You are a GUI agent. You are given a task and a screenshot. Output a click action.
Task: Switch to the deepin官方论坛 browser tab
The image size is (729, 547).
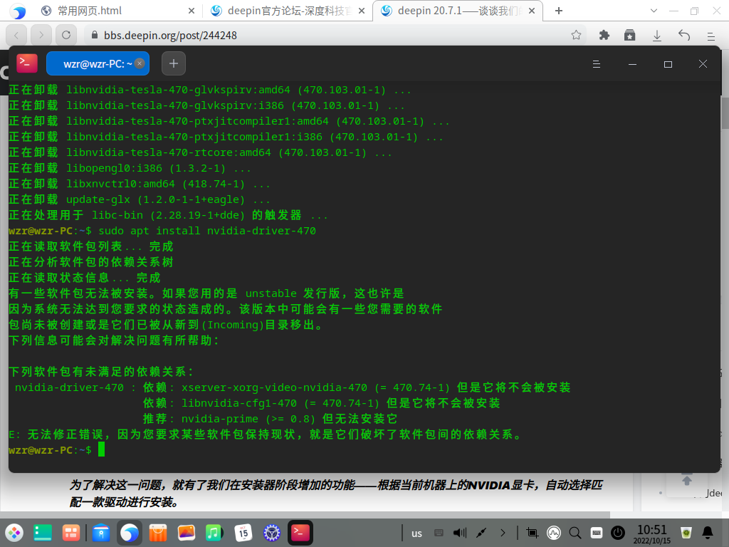point(287,11)
